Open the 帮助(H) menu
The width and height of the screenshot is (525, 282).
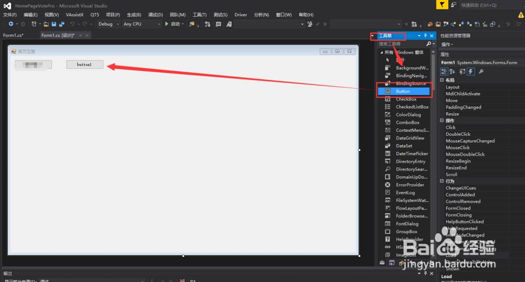coord(306,15)
